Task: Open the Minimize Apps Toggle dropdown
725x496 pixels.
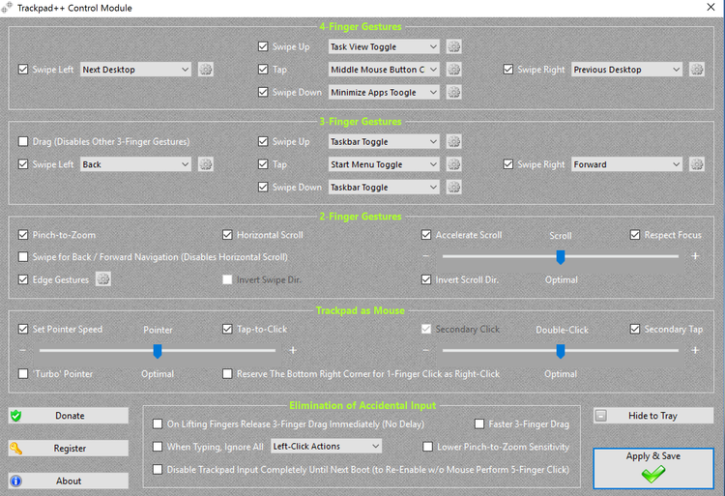Action: 384,92
